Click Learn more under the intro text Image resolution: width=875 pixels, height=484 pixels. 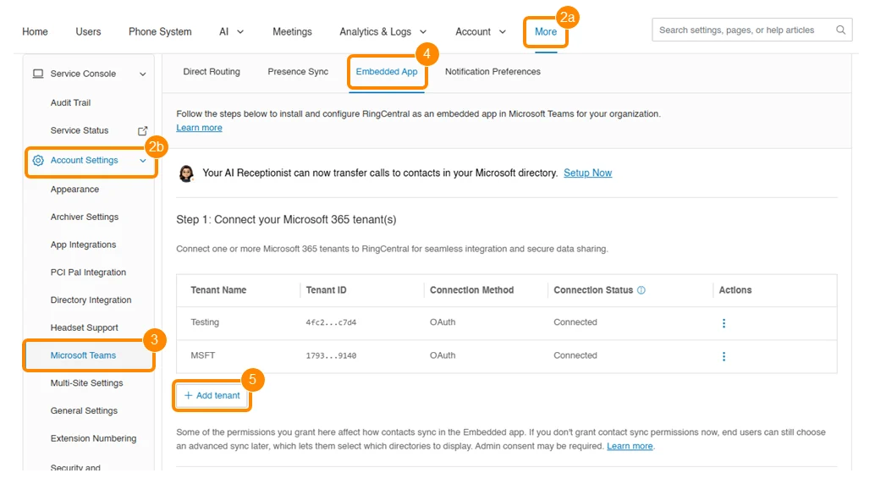coord(199,128)
